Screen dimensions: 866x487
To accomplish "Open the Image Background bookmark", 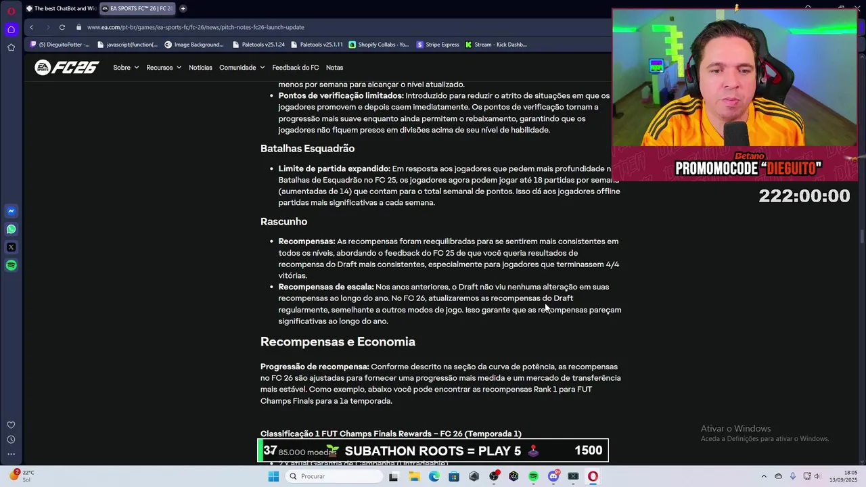I will (x=194, y=45).
